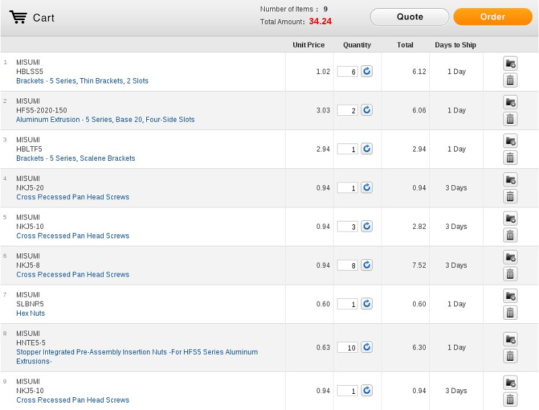Select the quantity box for NKJ5-8
Viewport: 539px width, 410px height.
[x=347, y=266]
